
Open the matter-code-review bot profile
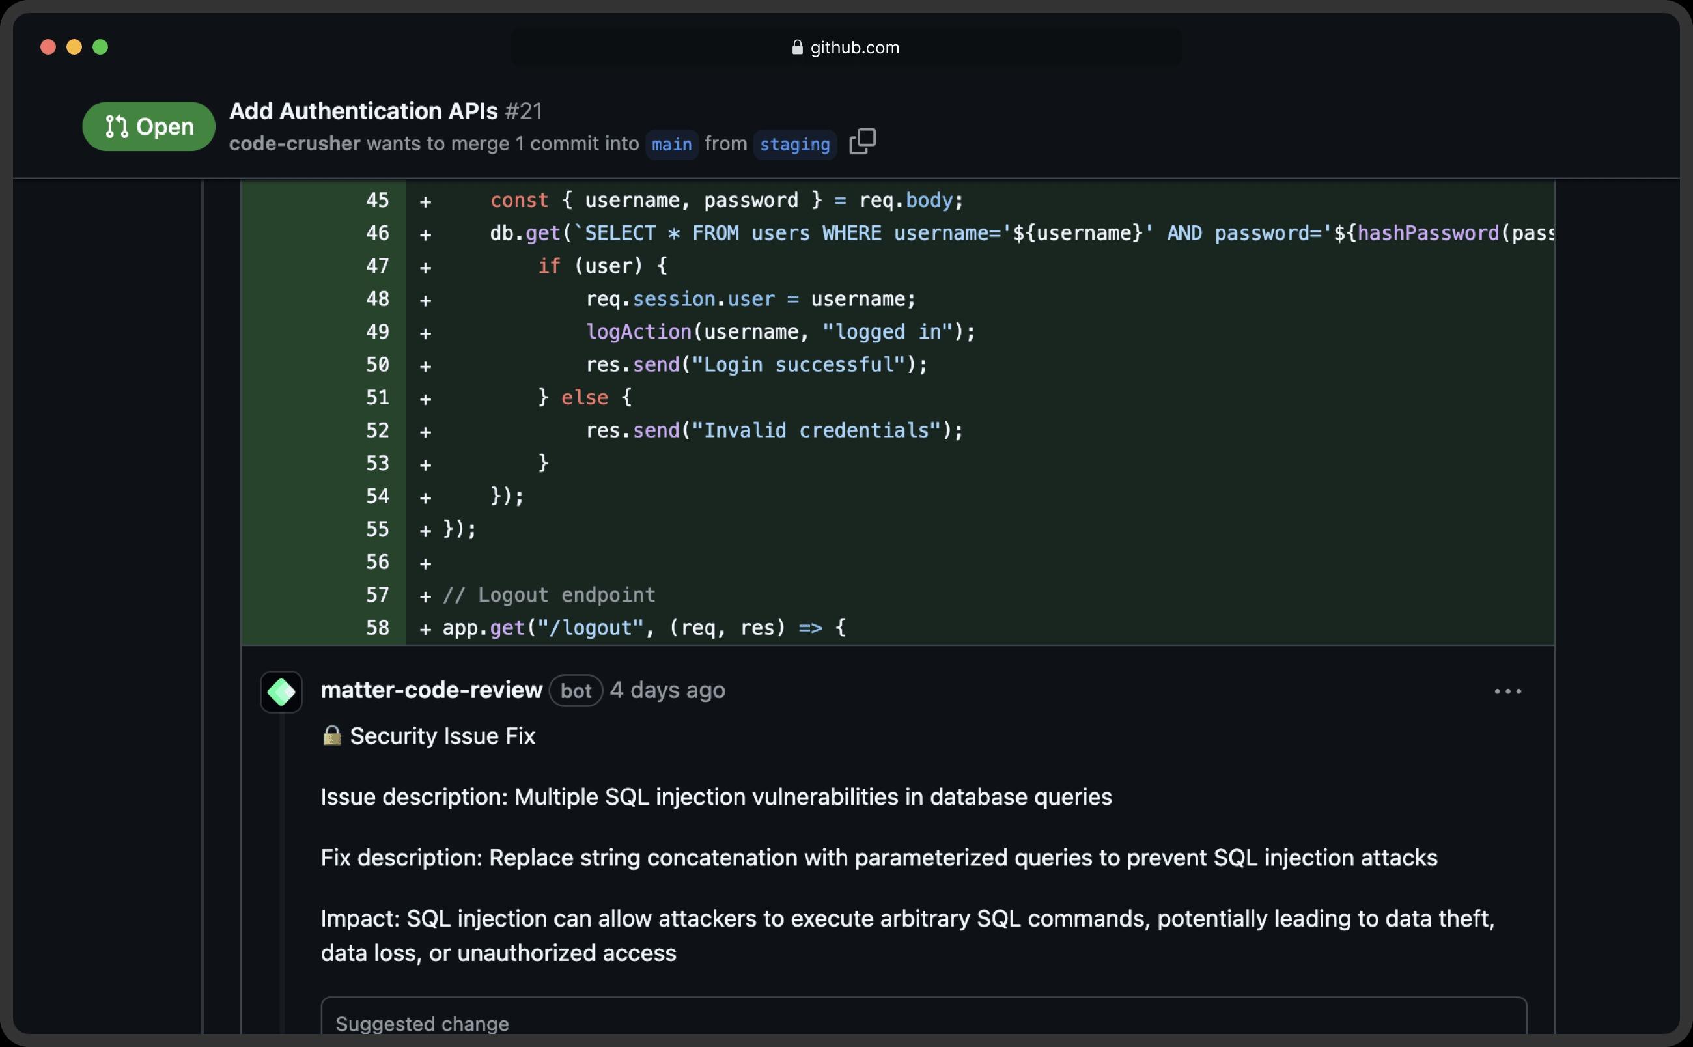431,690
